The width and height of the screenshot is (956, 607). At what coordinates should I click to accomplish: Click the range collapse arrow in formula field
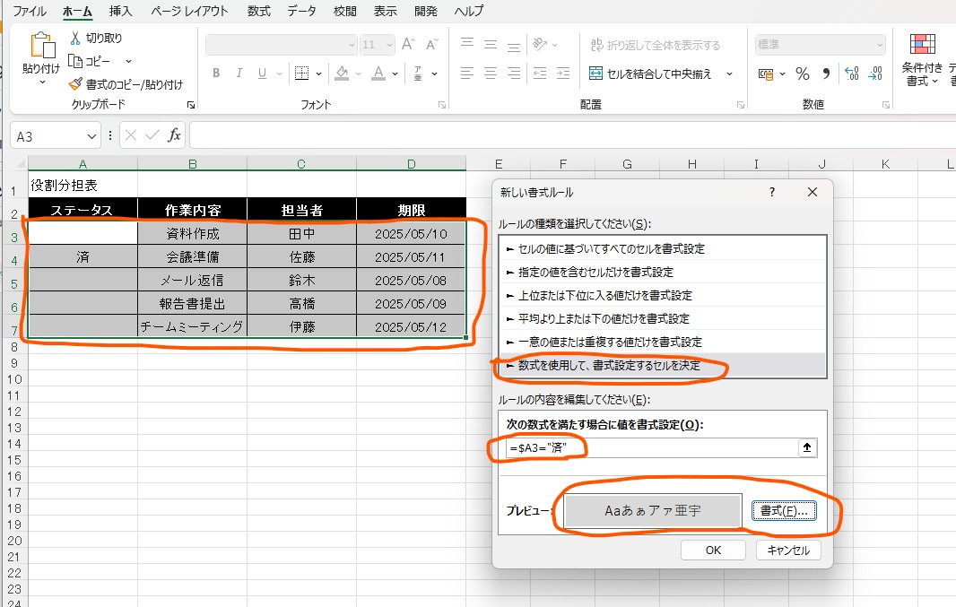(807, 448)
